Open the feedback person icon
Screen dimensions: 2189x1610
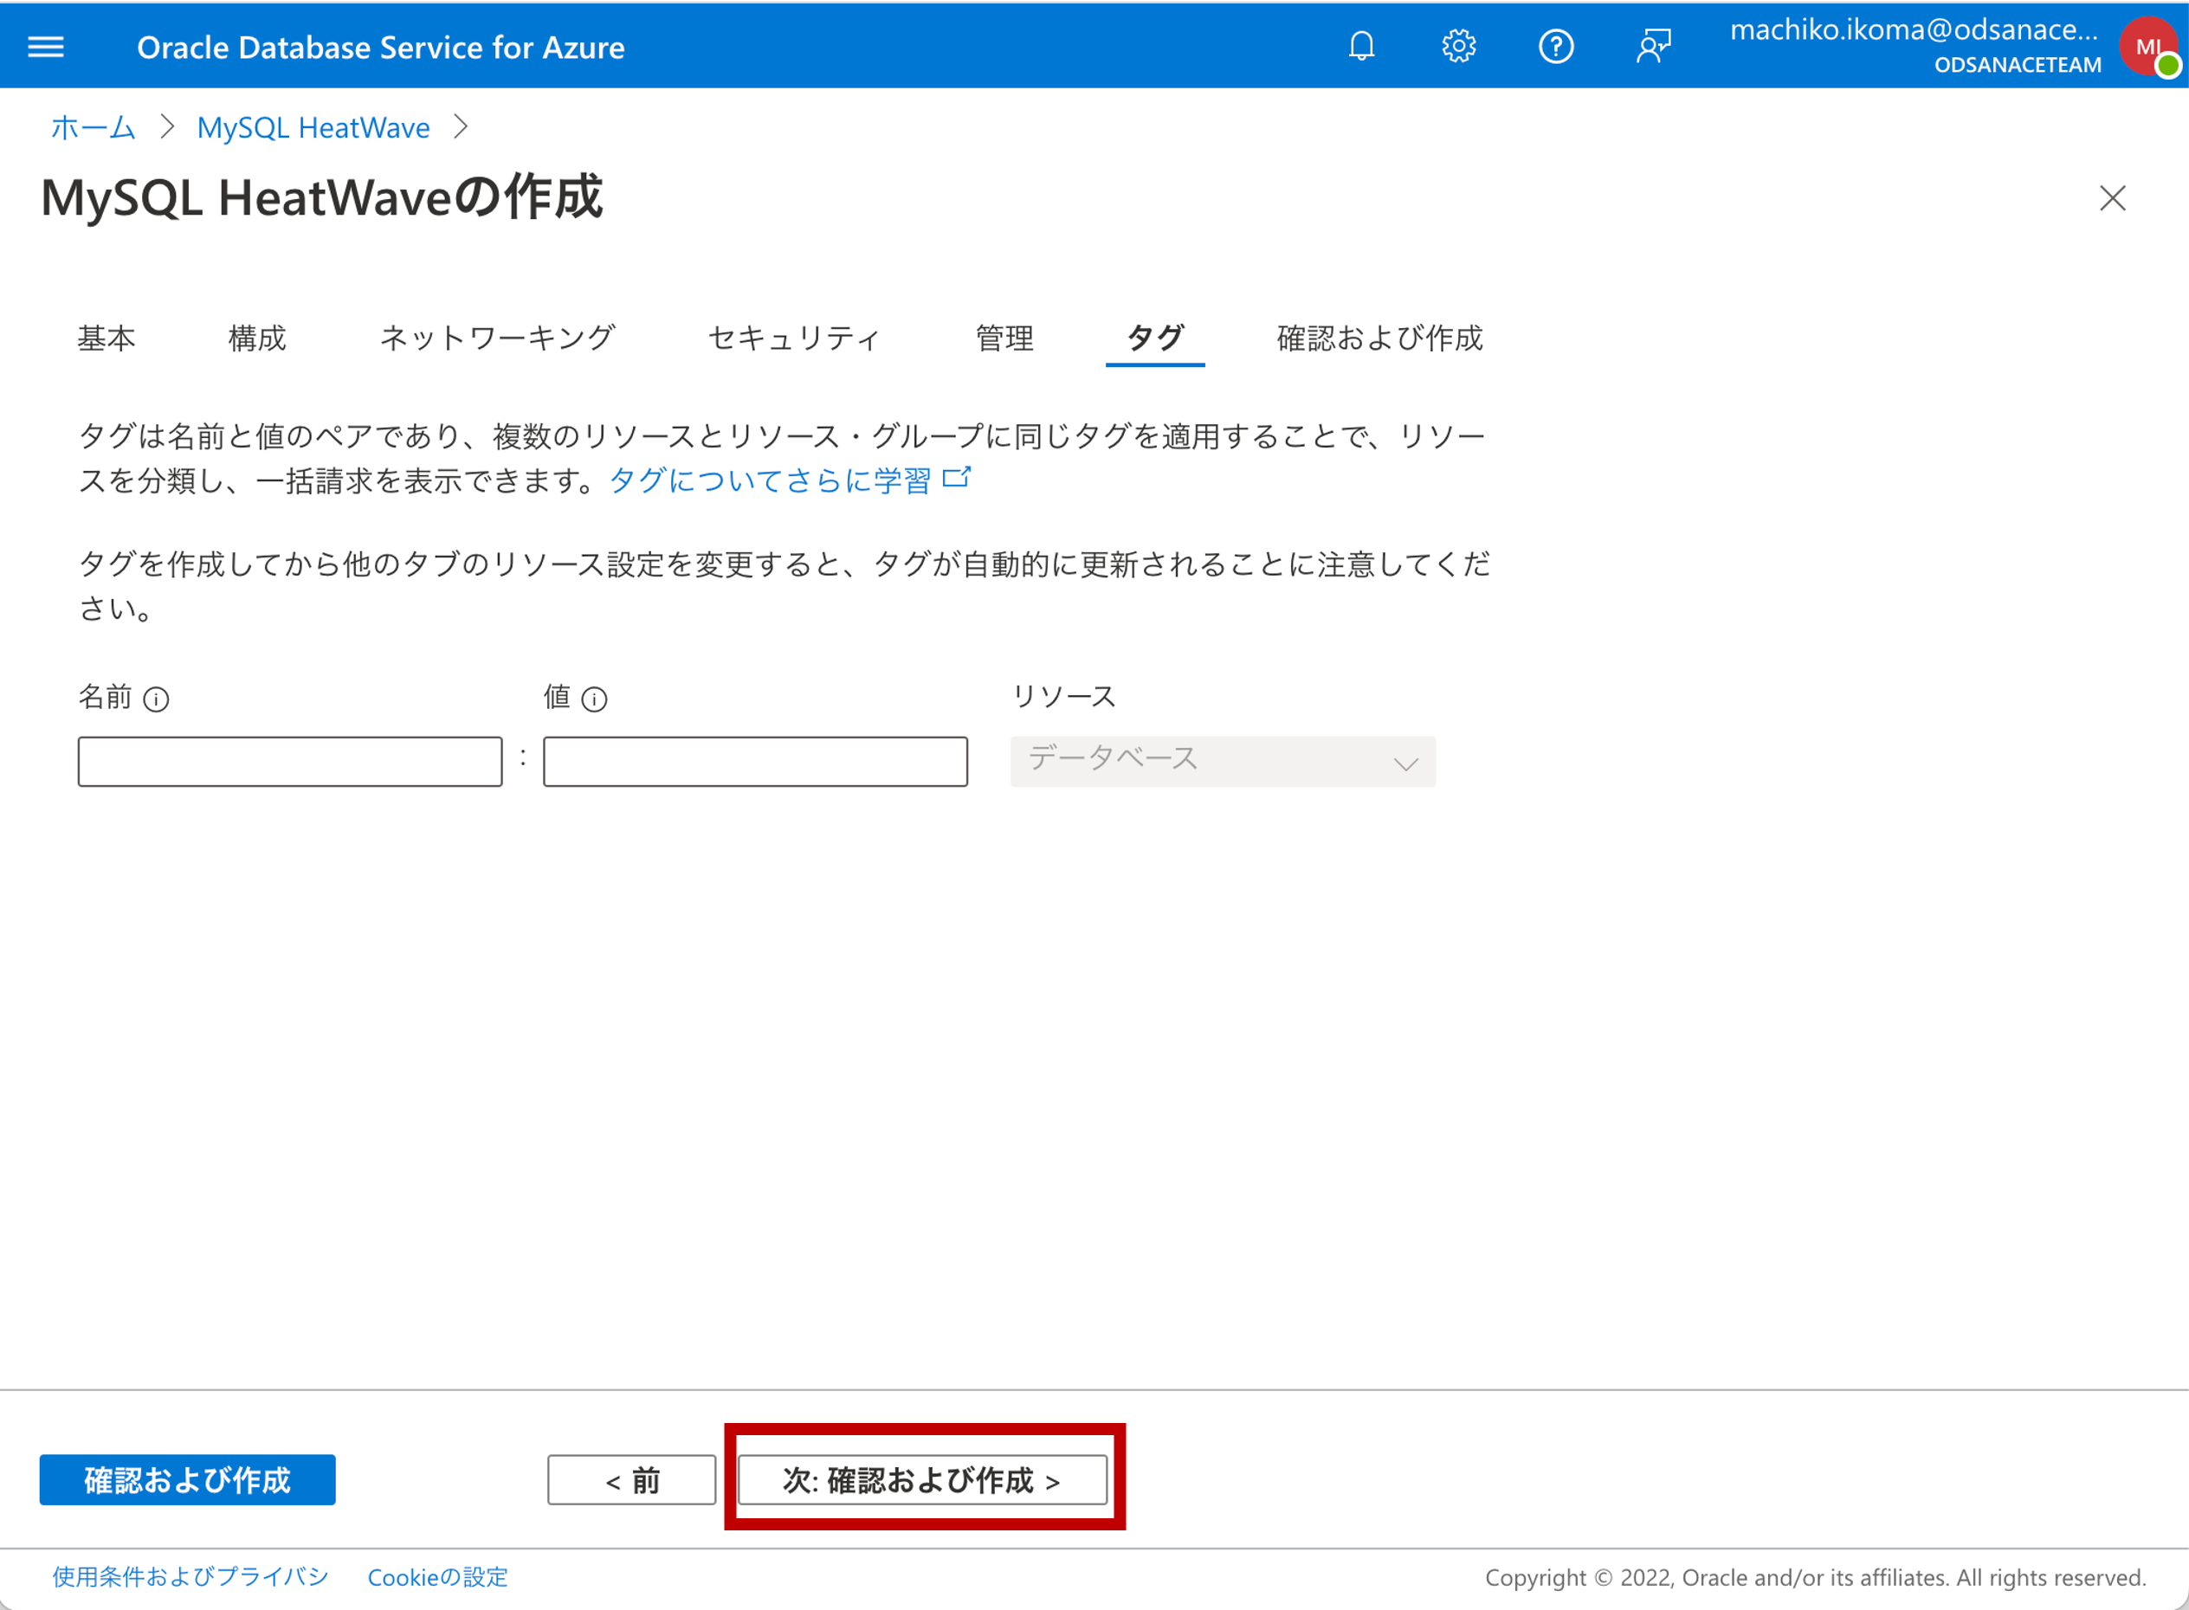click(x=1653, y=46)
